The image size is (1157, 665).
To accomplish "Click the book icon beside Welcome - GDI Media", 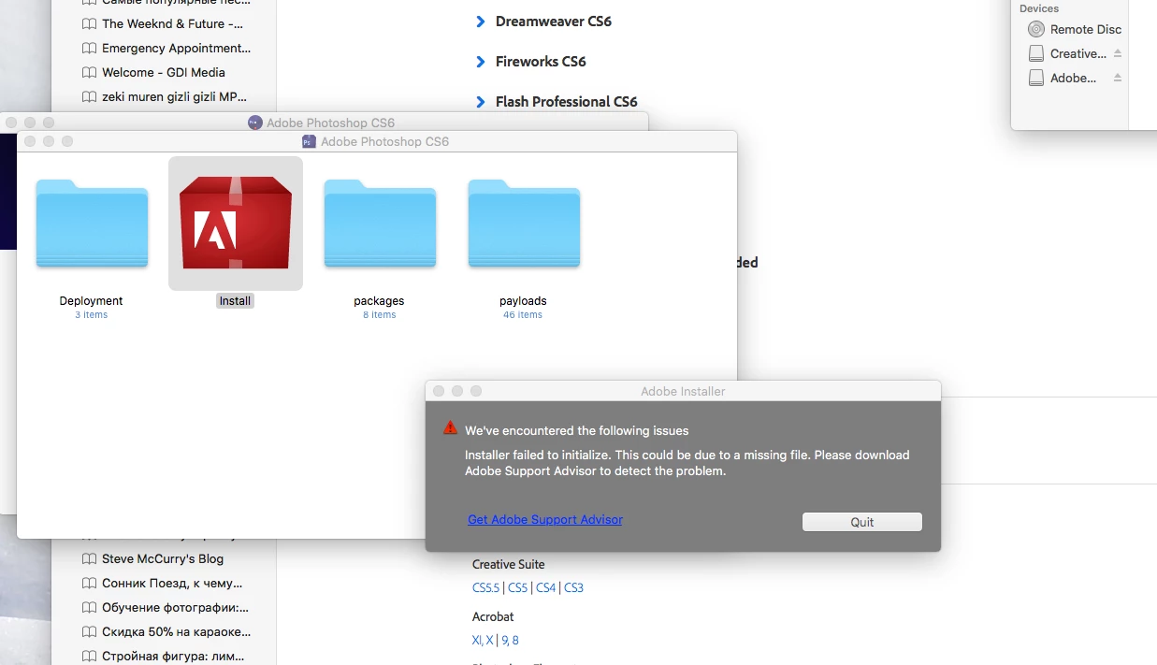I will 89,72.
